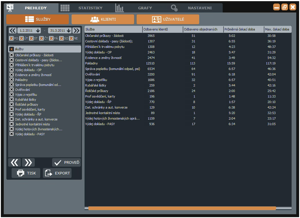Click large double-right arrow beside PROVEĎ

click(x=28, y=163)
